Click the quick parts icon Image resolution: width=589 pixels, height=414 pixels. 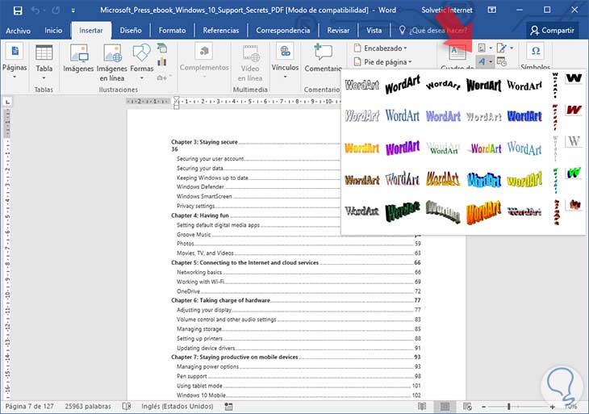click(482, 48)
